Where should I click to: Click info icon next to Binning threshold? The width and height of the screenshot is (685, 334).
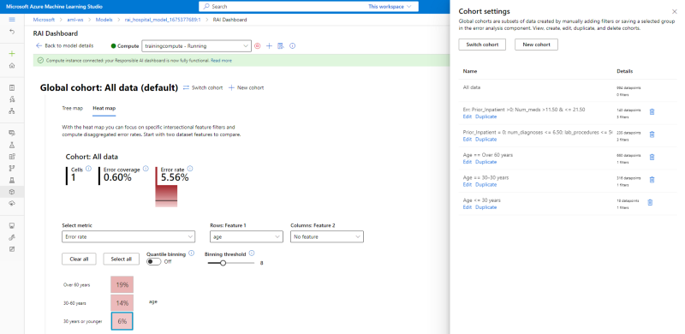[x=251, y=253]
